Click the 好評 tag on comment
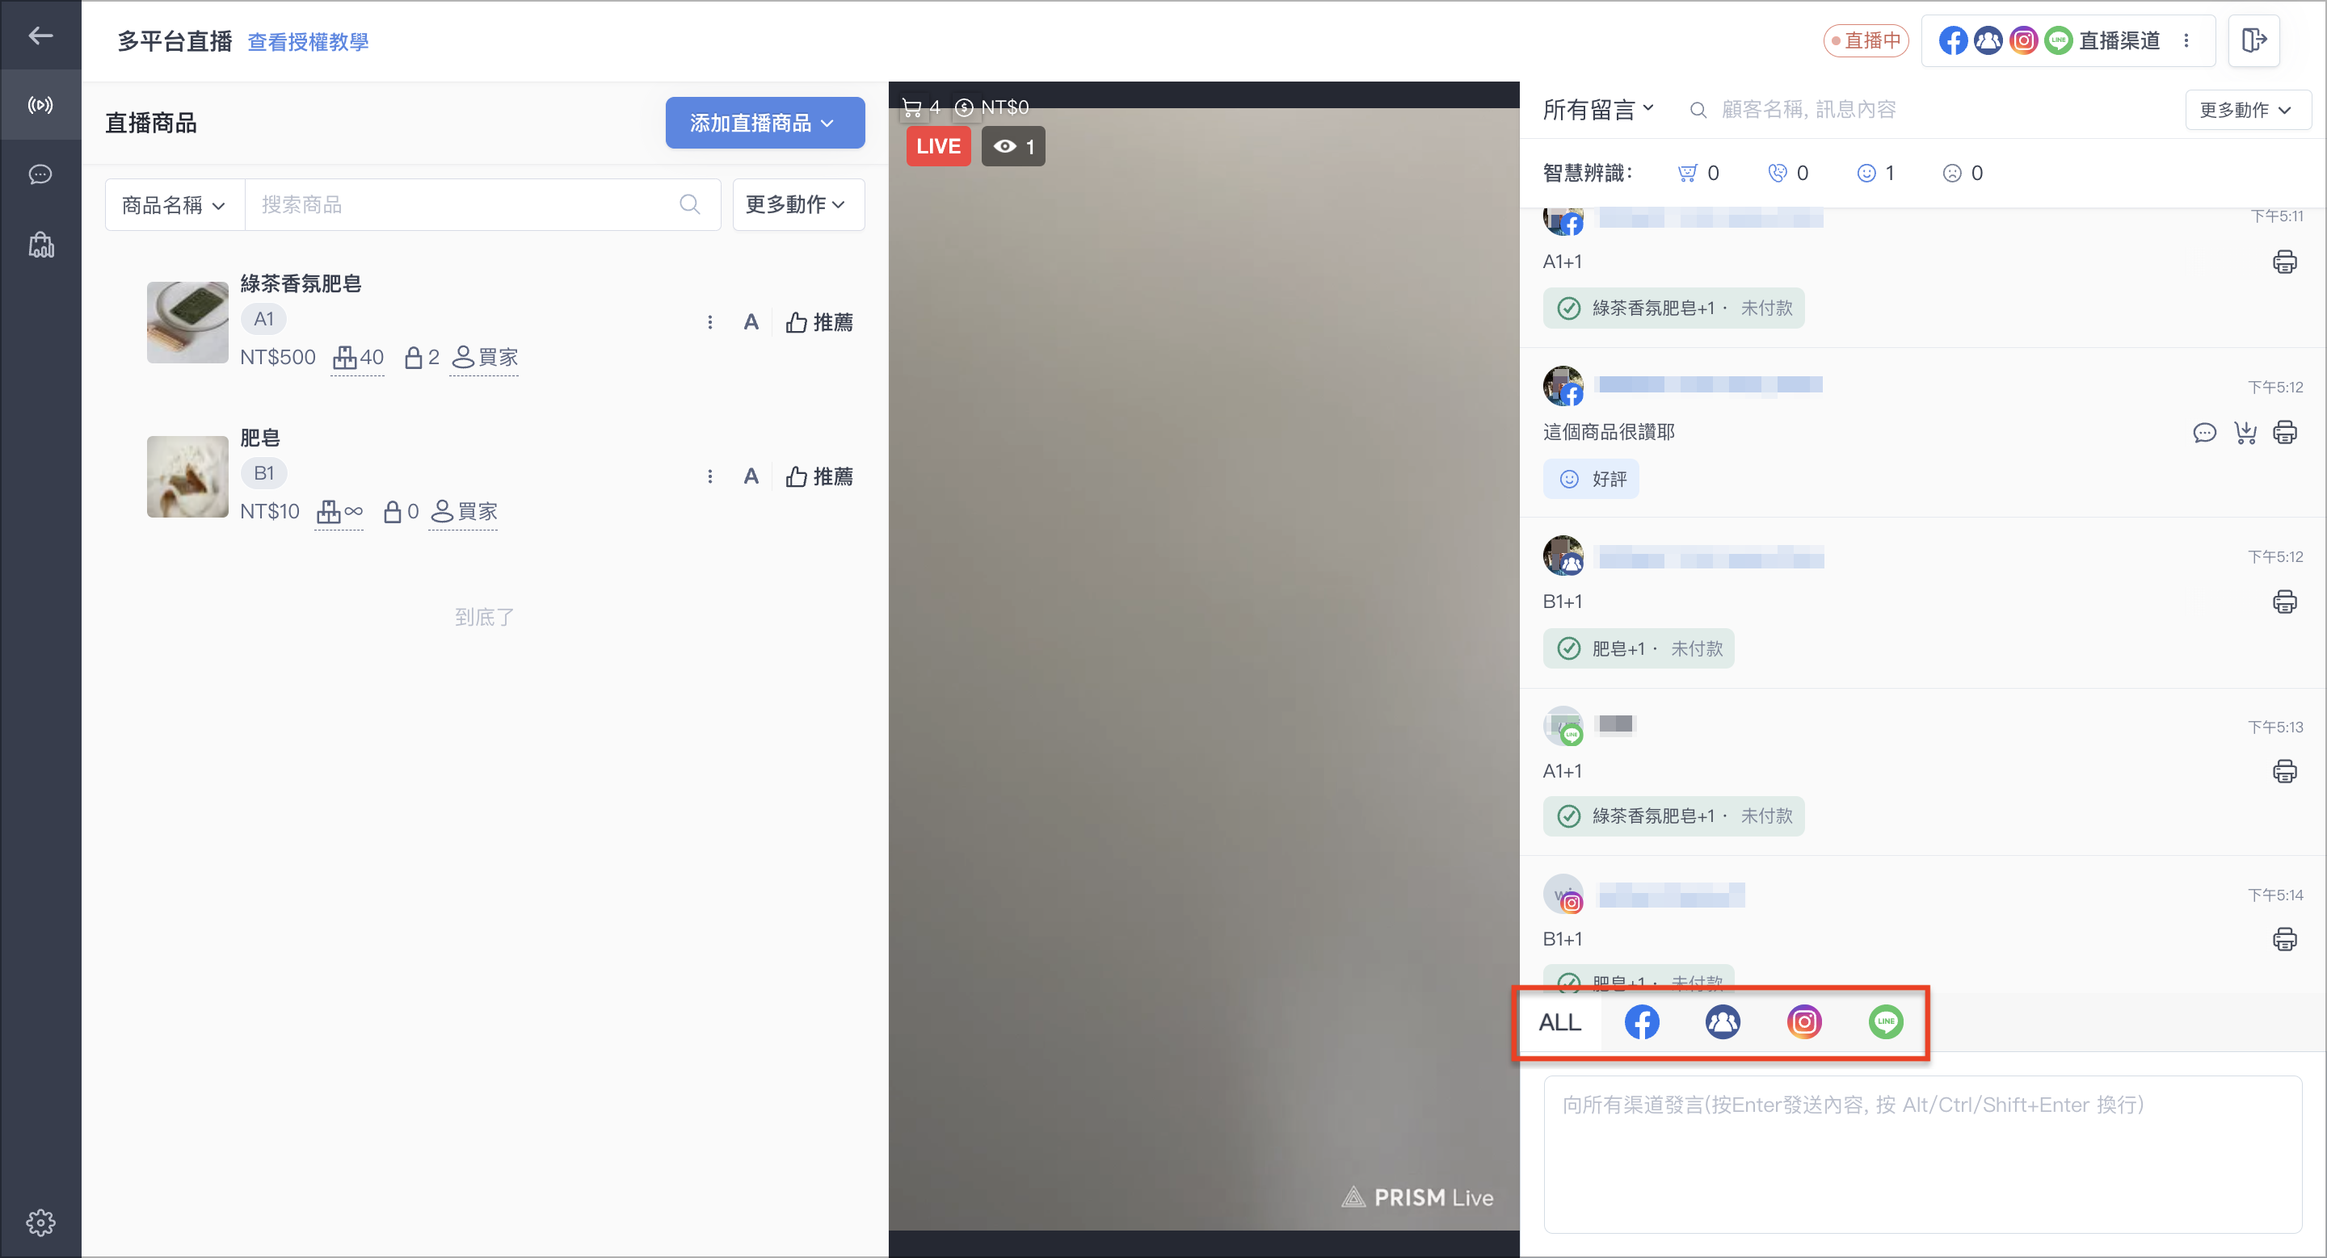The width and height of the screenshot is (2327, 1258). tap(1591, 479)
